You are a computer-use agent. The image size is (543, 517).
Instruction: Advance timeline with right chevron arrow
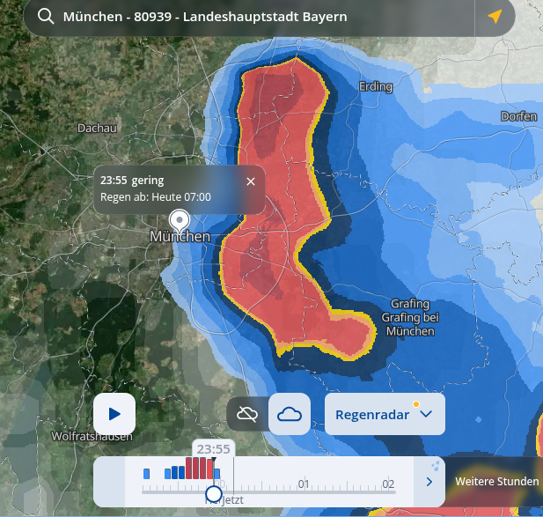click(x=429, y=482)
